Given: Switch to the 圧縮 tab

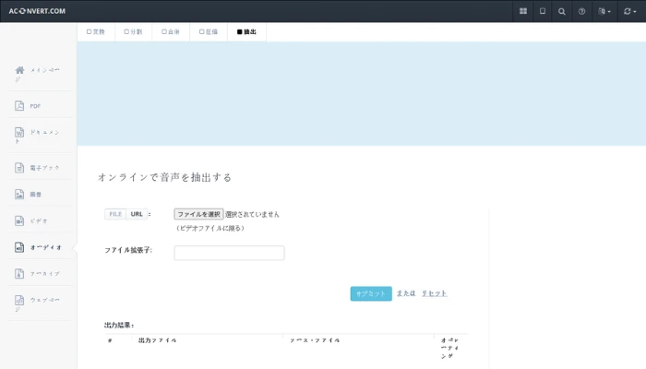Looking at the screenshot, I should pyautogui.click(x=209, y=31).
